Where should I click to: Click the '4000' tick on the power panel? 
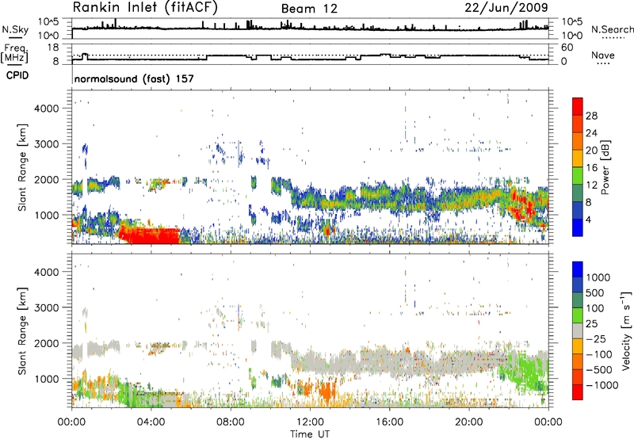(x=46, y=109)
